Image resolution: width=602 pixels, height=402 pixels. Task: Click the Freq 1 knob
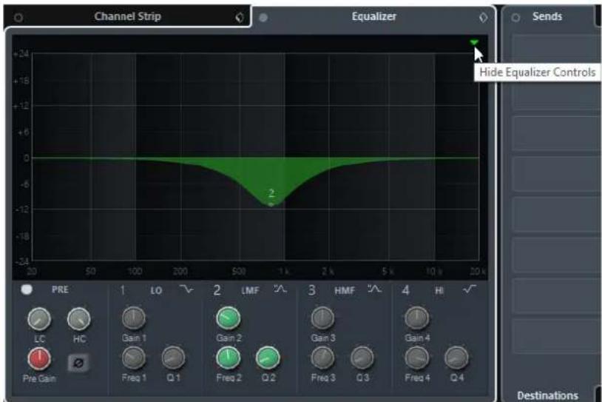click(134, 358)
